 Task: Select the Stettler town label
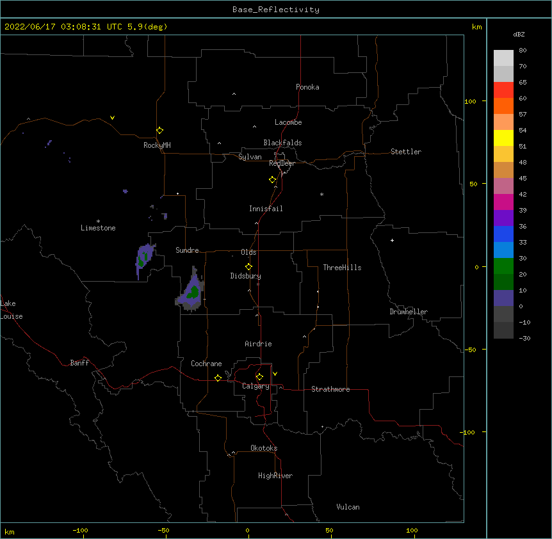[405, 152]
